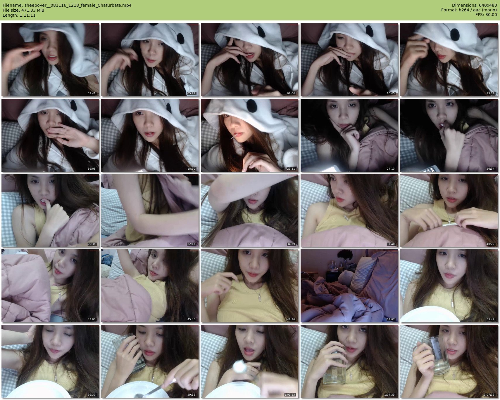500x400 pixels.
Task: Open the thumbnail at 32:17
Action: click(150, 211)
